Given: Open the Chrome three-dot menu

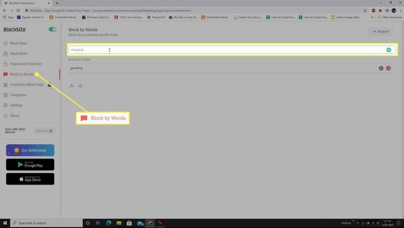Looking at the screenshot, I should (401, 11).
